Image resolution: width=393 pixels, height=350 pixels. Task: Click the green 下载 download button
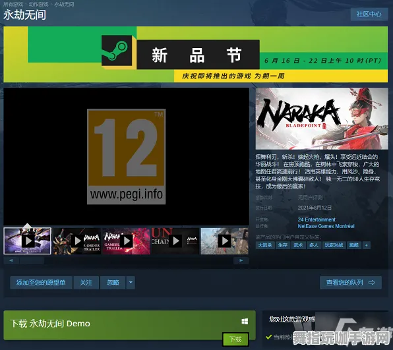click(235, 339)
